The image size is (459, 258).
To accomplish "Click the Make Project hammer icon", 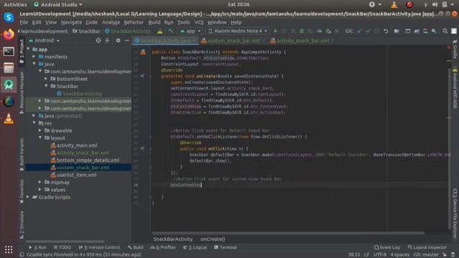I will [x=171, y=31].
